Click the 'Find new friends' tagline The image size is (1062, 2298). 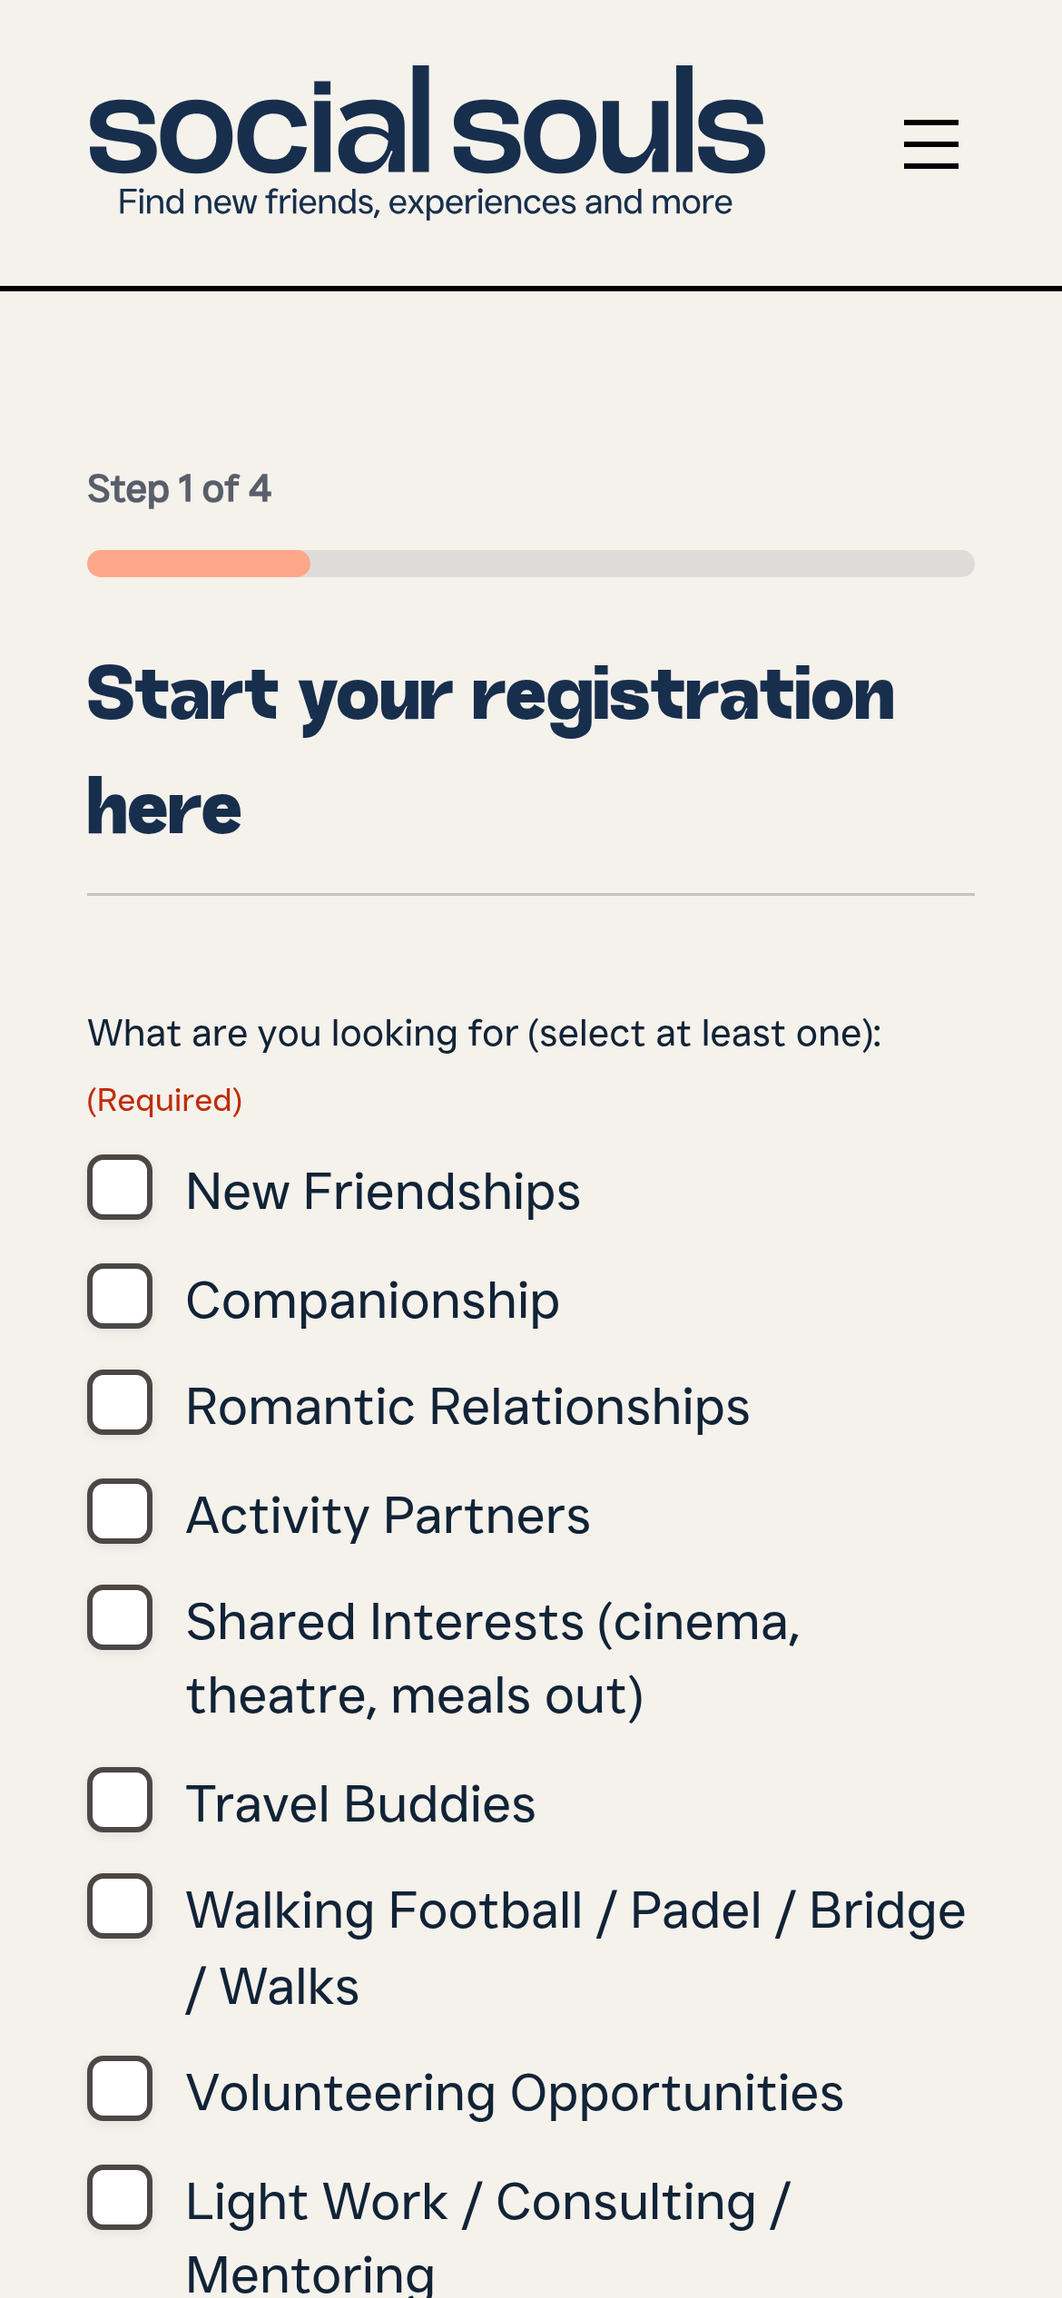(425, 202)
